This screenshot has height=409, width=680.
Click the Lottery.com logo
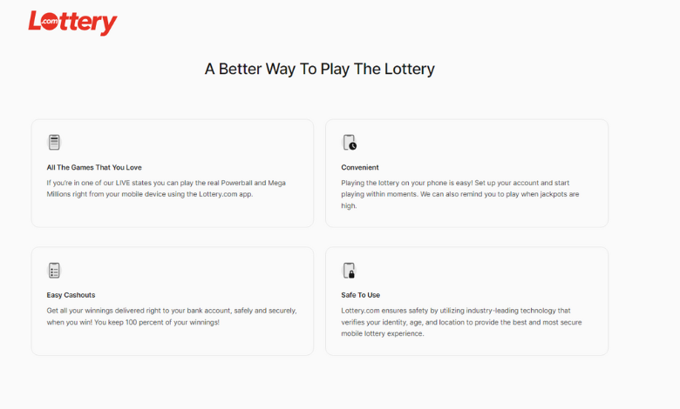point(72,23)
